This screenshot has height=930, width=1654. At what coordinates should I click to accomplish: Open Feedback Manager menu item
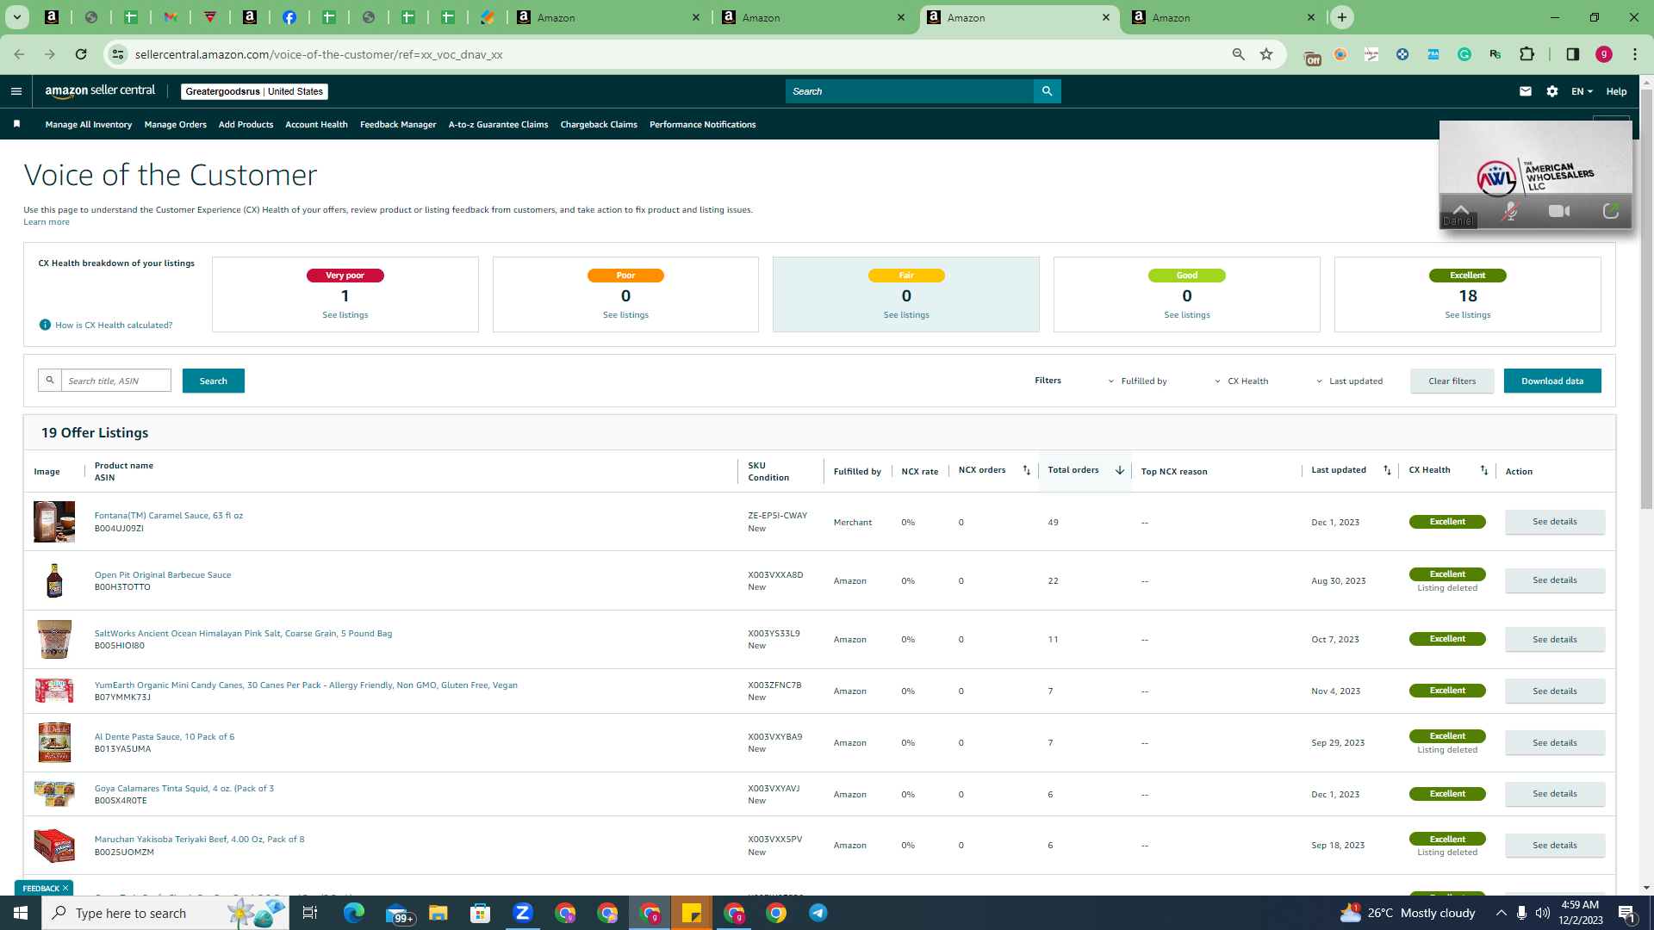coord(398,124)
